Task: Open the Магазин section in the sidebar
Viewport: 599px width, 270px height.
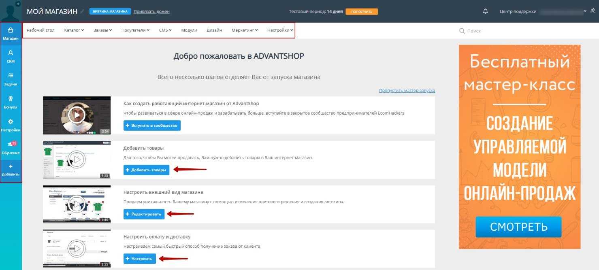Action: (11, 34)
